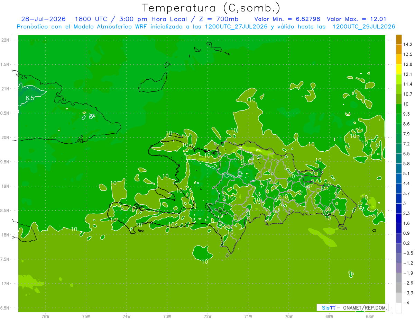Click the "21N" latitude axis label
Screen dimensions: 415x321
coord(5,89)
